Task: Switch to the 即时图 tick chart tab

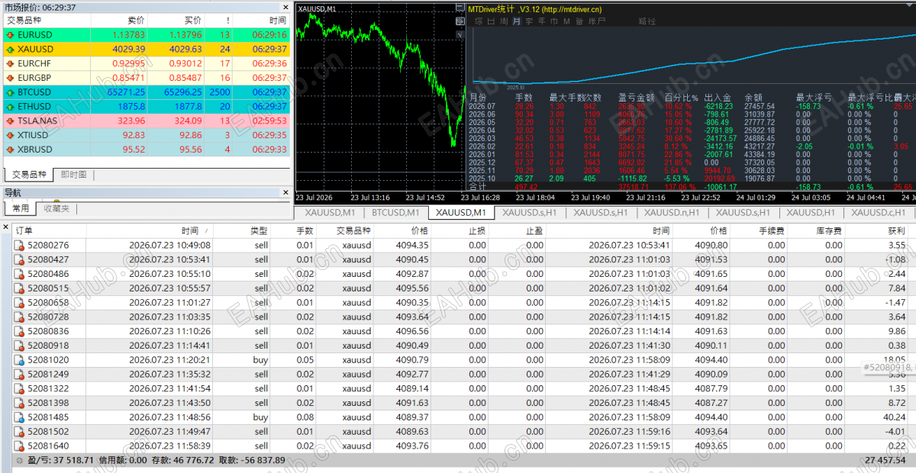Action: point(74,175)
